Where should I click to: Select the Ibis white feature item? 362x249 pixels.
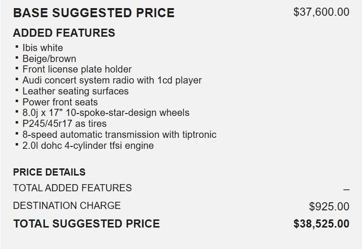[43, 48]
